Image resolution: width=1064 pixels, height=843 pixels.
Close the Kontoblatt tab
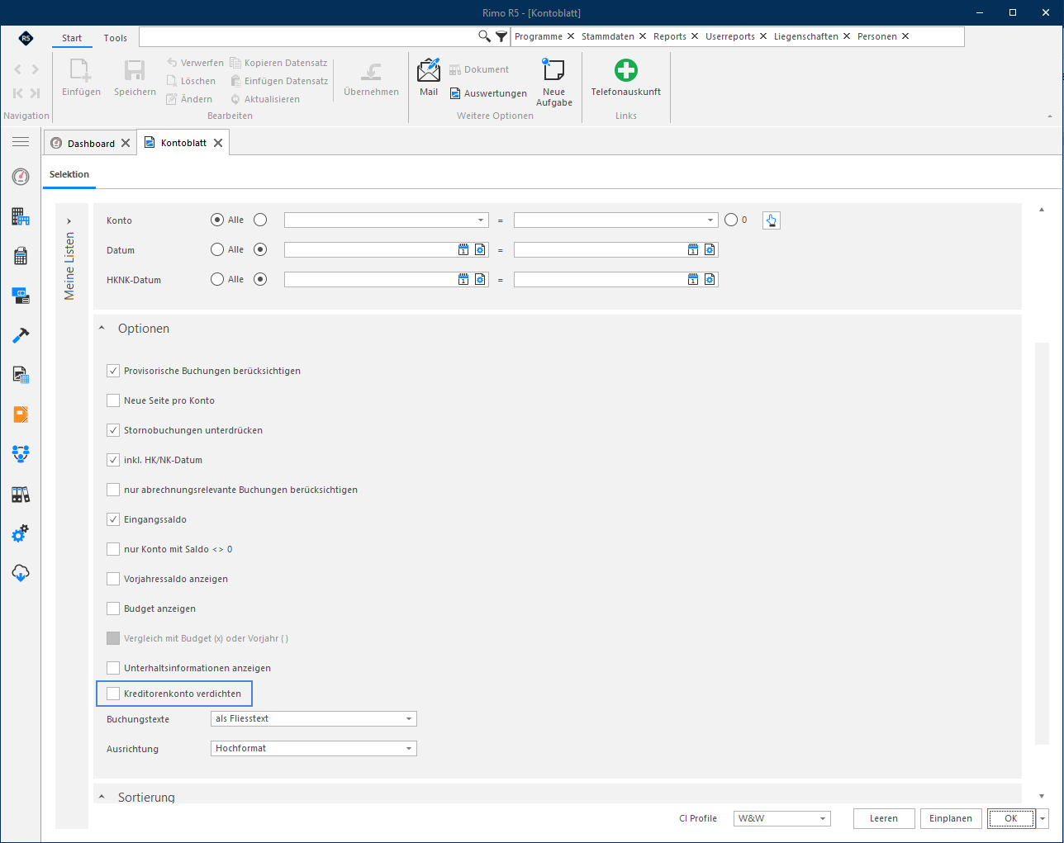pos(218,143)
